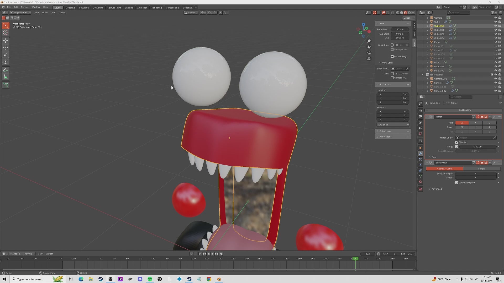The width and height of the screenshot is (504, 283).
Task: Select the Measure tool
Action: click(x=6, y=77)
